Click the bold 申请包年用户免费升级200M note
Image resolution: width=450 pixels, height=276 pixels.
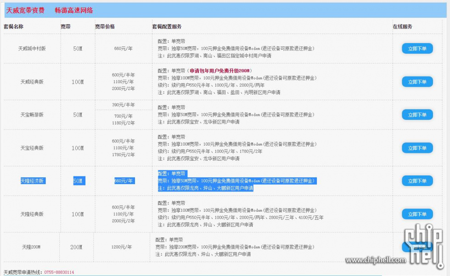(220, 71)
